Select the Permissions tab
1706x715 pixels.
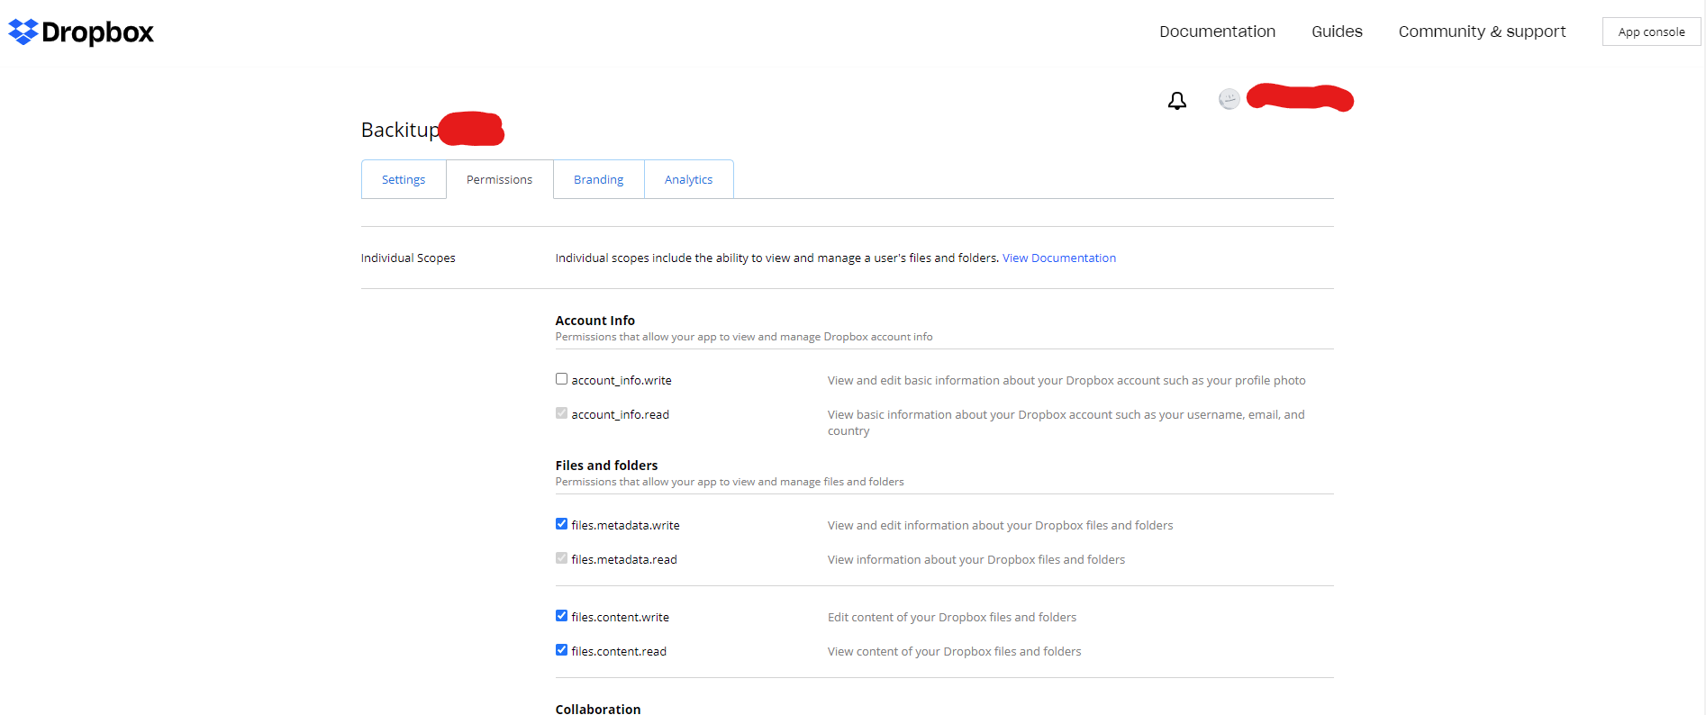[x=500, y=179]
